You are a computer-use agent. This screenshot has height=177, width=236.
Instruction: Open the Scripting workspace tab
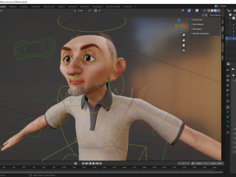pos(127,7)
